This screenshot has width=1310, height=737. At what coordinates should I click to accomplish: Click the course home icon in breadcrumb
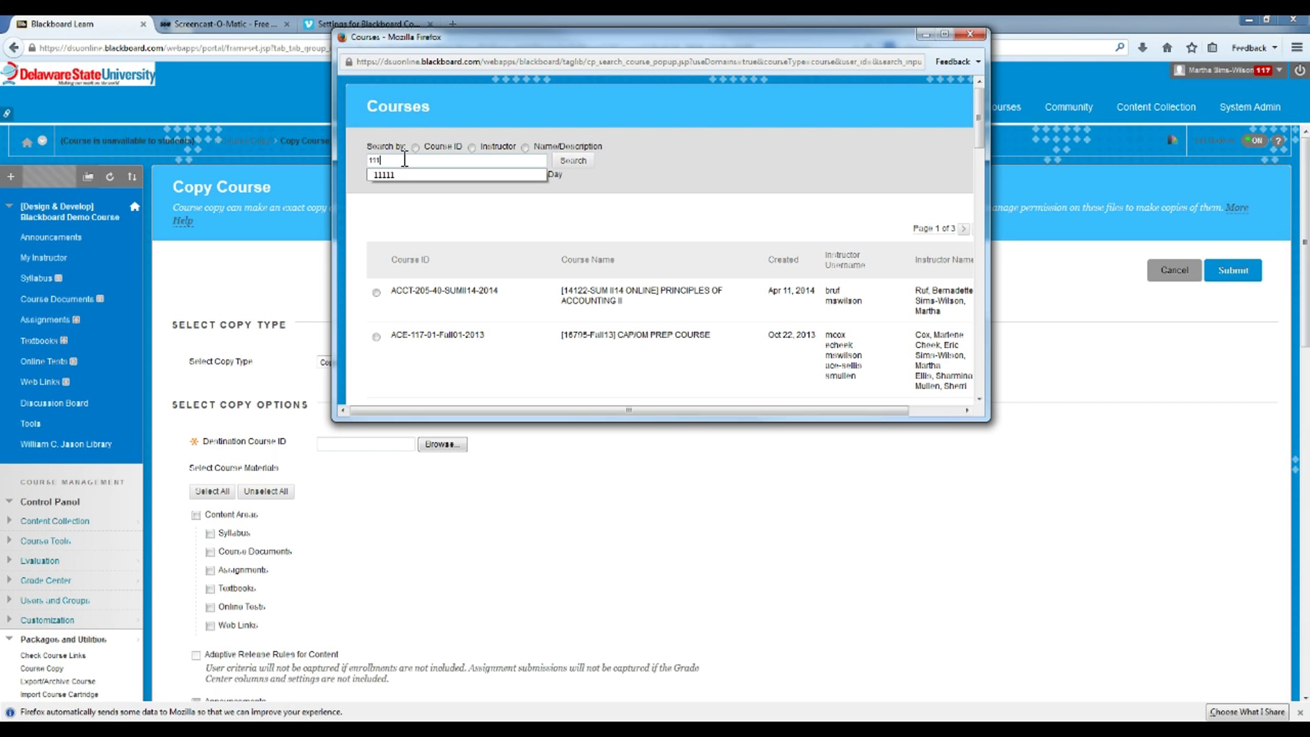pyautogui.click(x=27, y=142)
